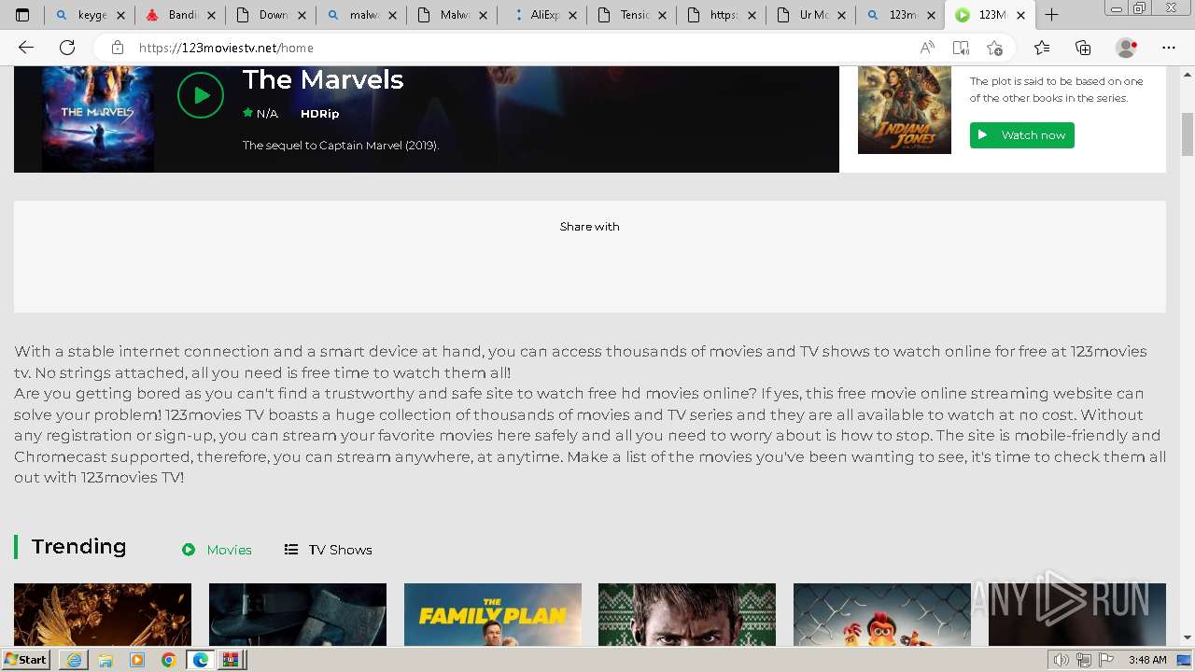Open Indiana Jones poster thumbnail
The image size is (1195, 672).
pos(905,110)
